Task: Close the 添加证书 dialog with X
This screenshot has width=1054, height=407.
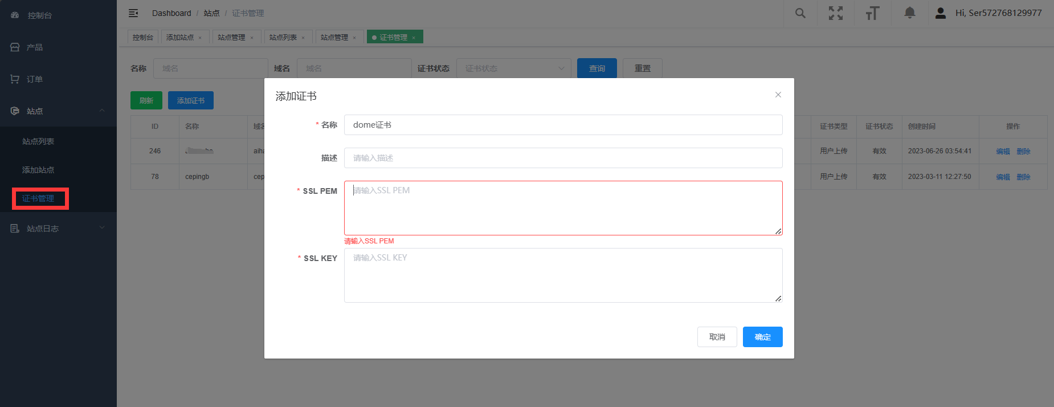Action: [778, 95]
